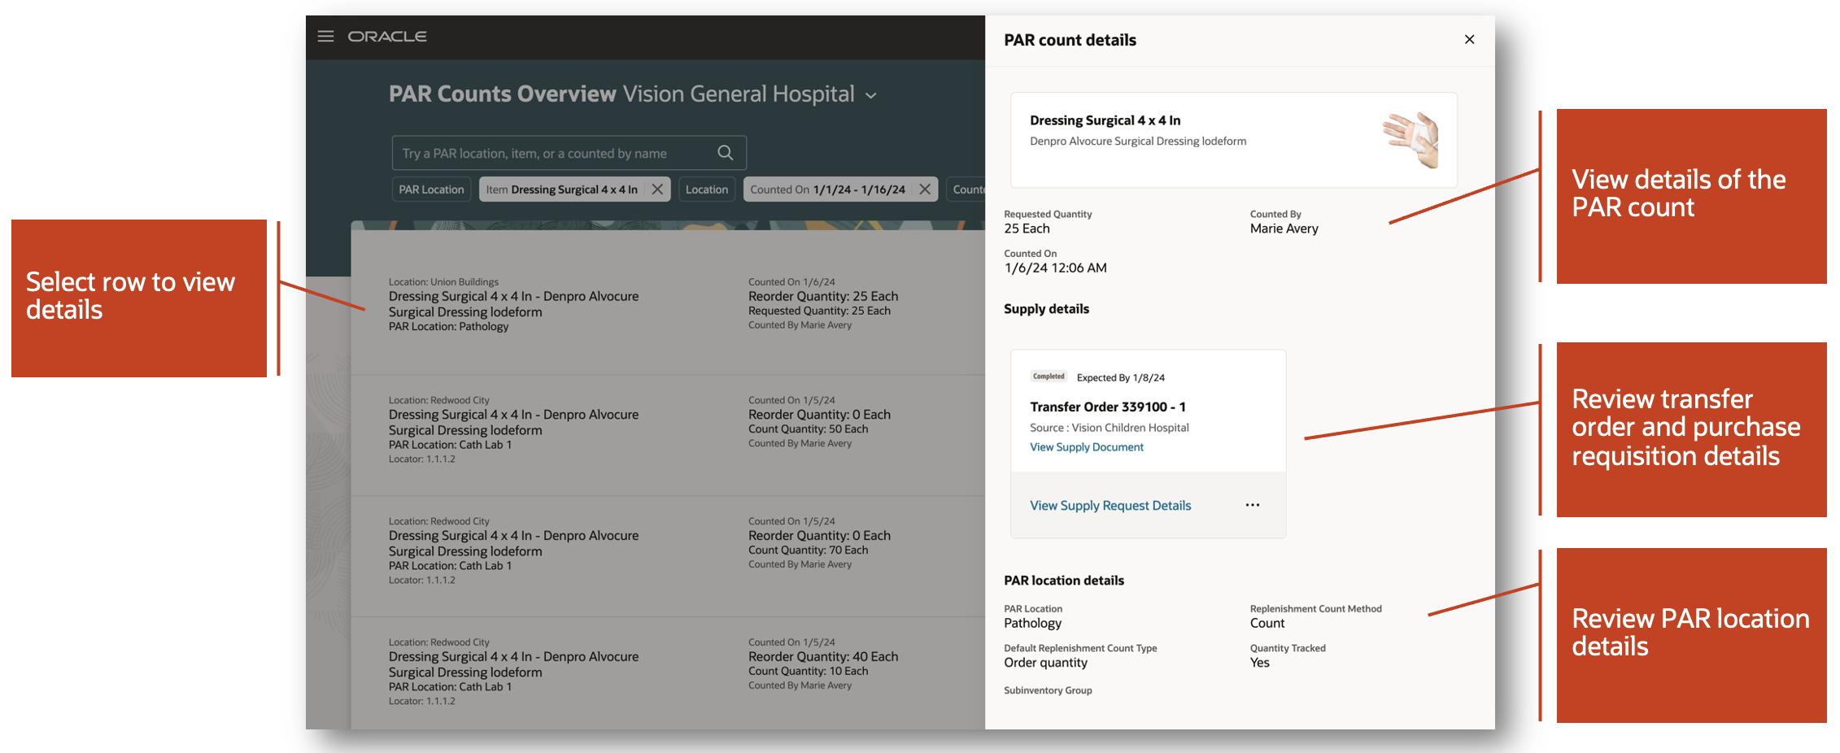View the surgical dressing product image

pos(1410,140)
